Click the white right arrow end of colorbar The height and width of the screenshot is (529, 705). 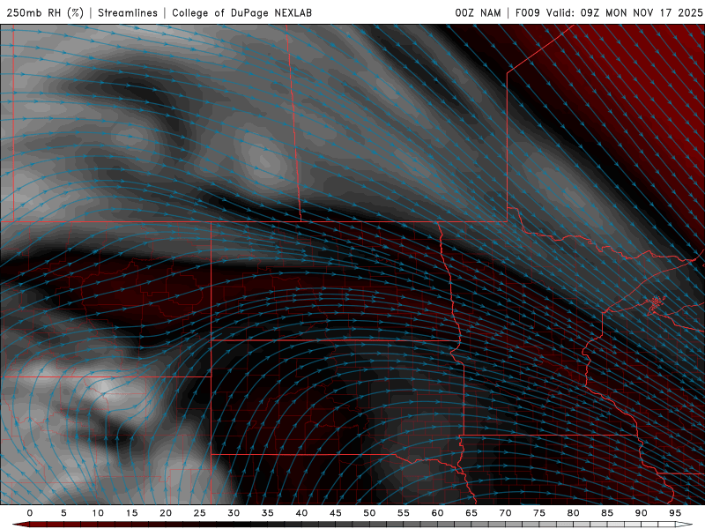coord(685,525)
